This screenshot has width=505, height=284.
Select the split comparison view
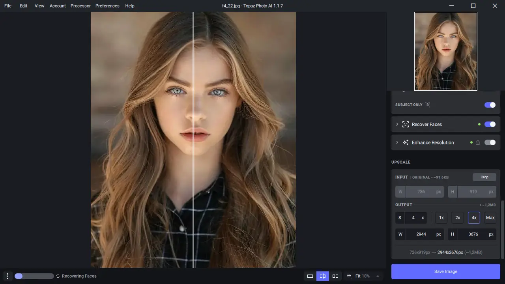(323, 276)
